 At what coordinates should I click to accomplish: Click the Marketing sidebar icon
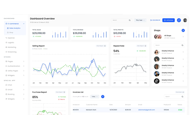pyautogui.click(x=6, y=47)
